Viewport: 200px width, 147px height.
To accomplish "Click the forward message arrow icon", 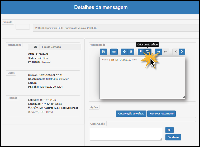I will point(165,52).
